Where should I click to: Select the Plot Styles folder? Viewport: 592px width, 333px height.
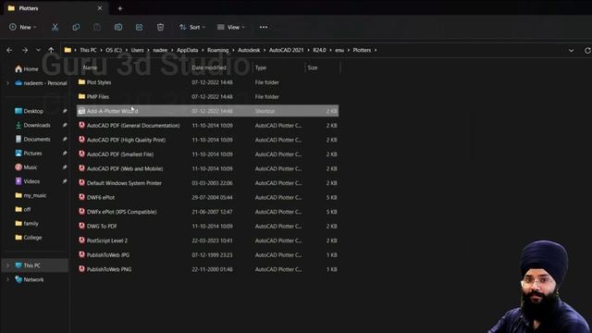(207, 82)
